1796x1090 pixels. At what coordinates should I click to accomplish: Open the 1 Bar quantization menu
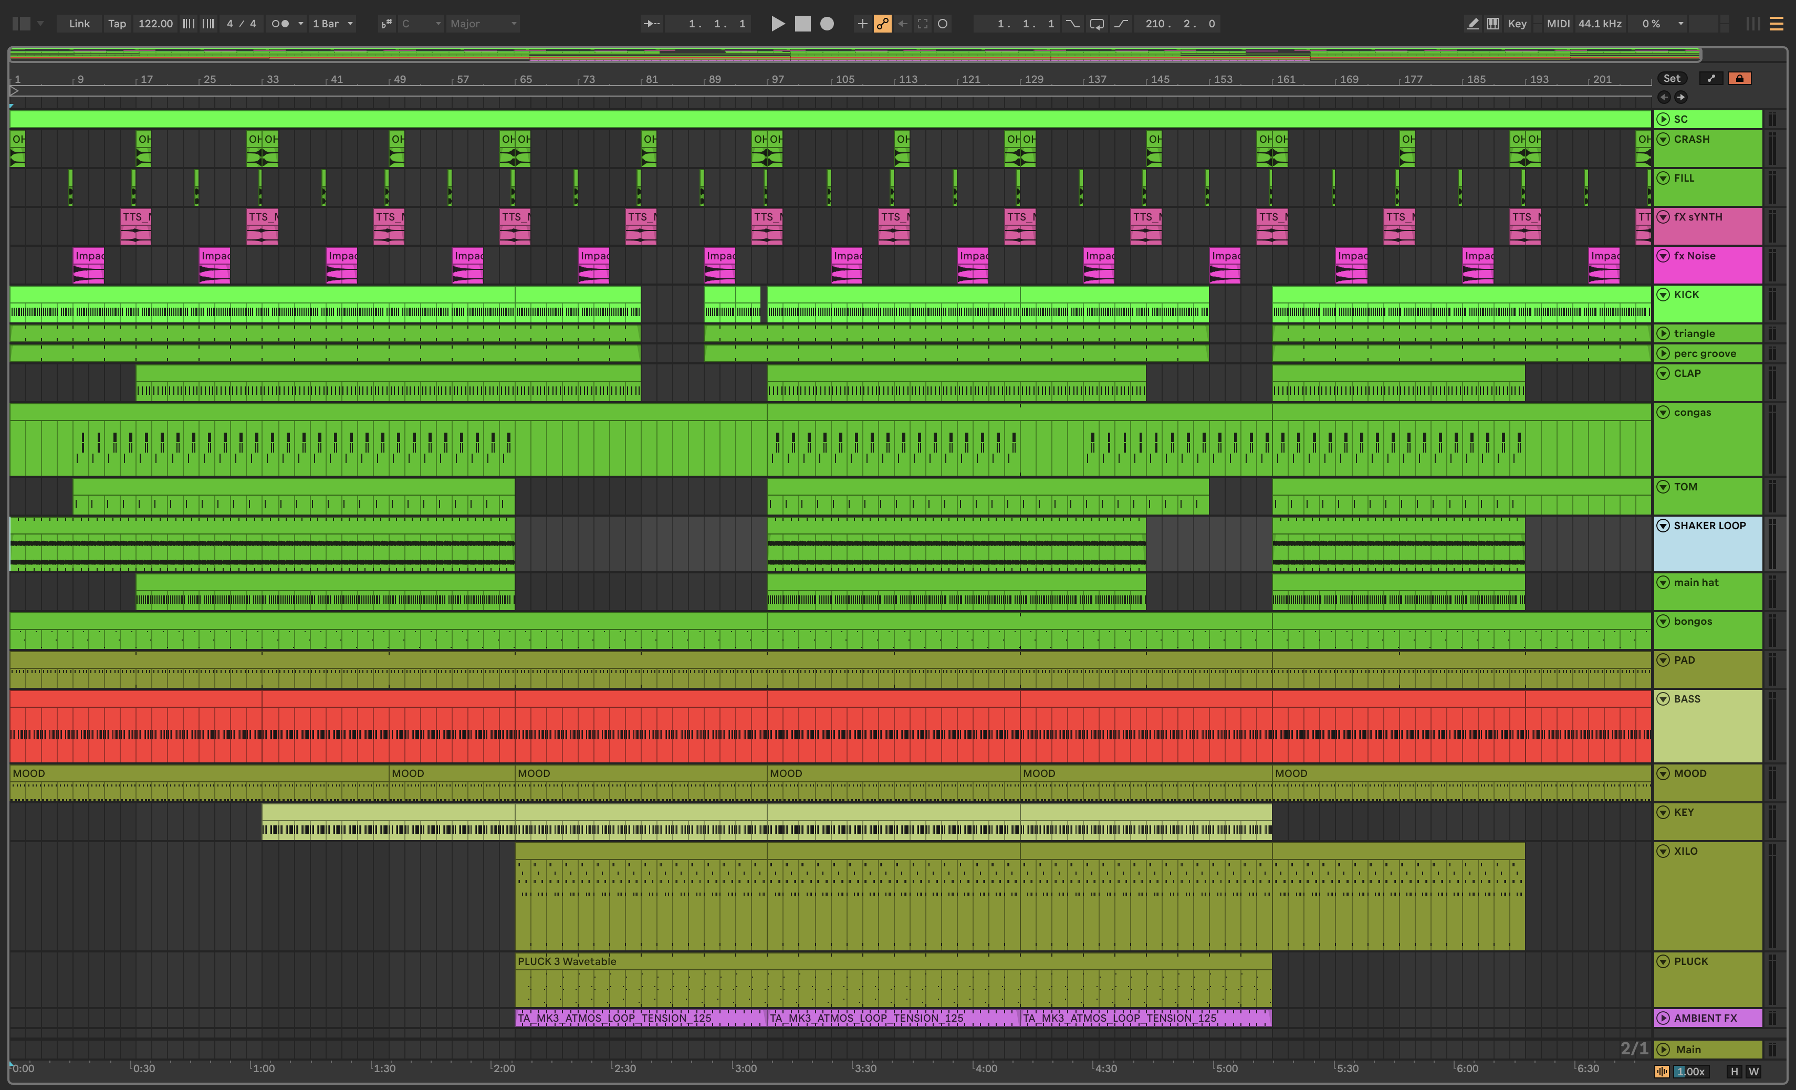[x=332, y=23]
